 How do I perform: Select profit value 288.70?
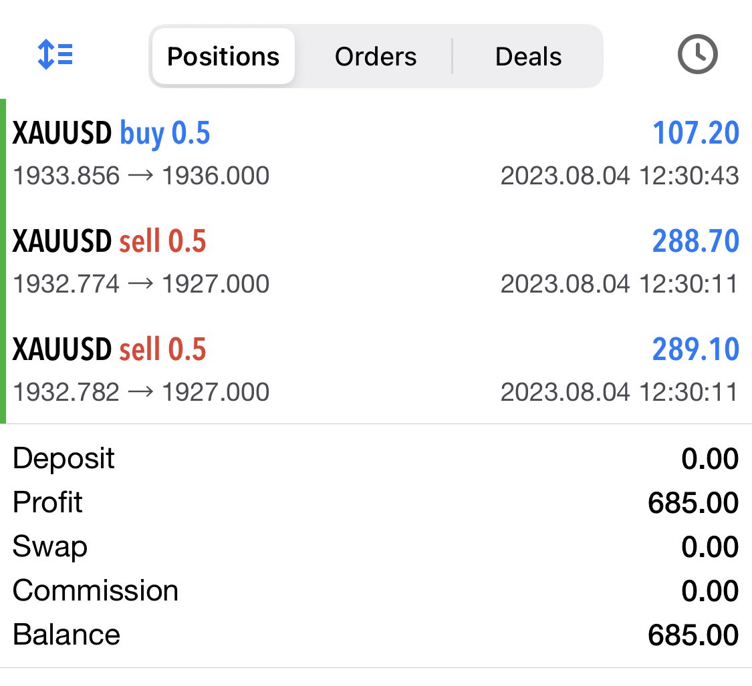(696, 241)
